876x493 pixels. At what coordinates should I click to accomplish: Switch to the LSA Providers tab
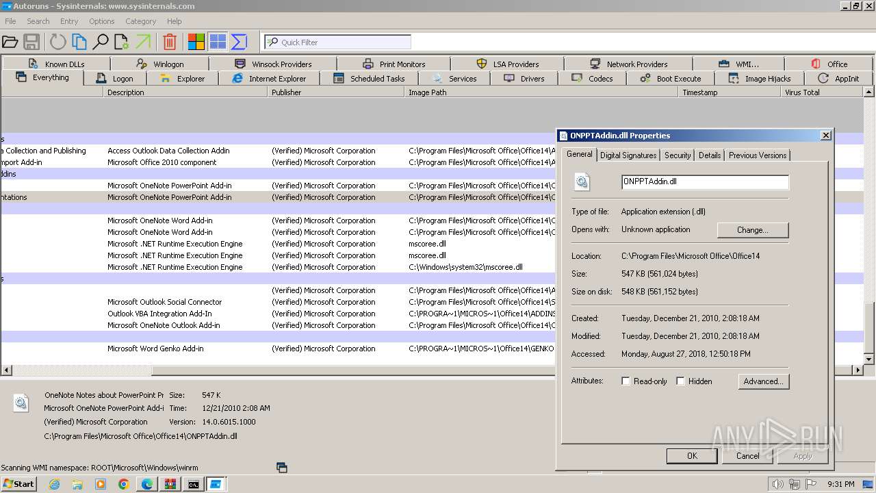[508, 64]
